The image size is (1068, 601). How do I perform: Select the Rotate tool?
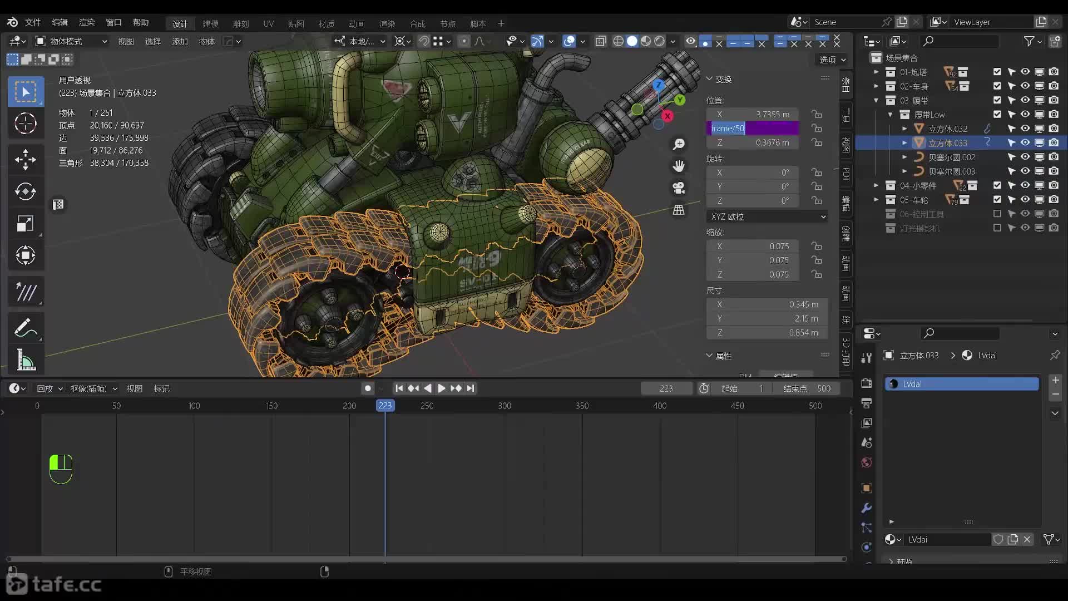coord(25,191)
